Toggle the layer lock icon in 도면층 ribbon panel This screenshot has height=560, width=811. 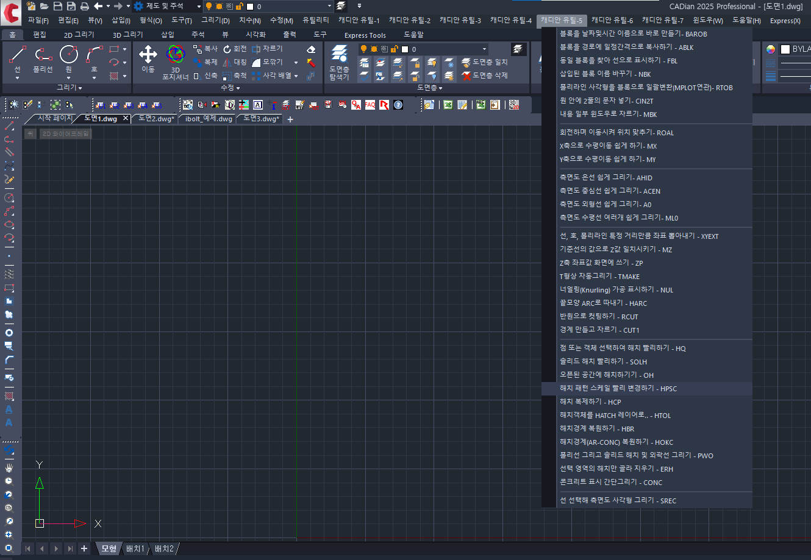point(393,49)
